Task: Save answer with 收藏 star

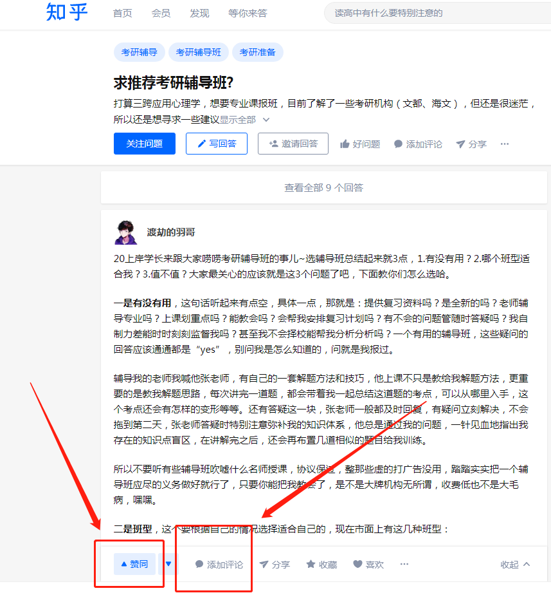Action: (321, 565)
